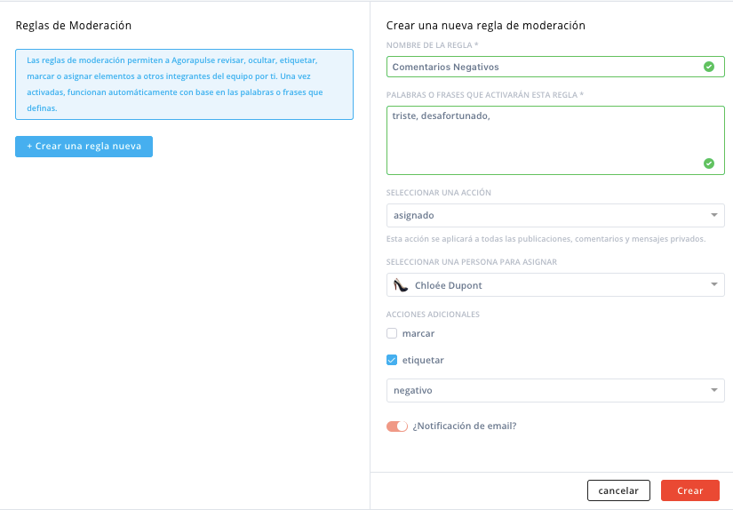Check the marcar checkbox

[x=392, y=333]
